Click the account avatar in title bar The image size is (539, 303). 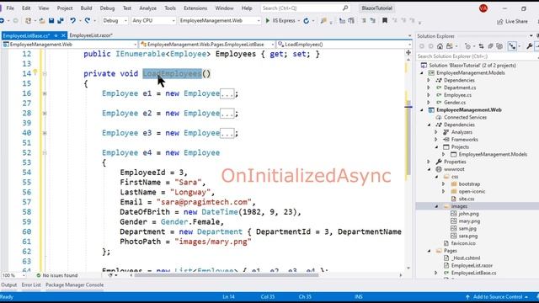483,8
